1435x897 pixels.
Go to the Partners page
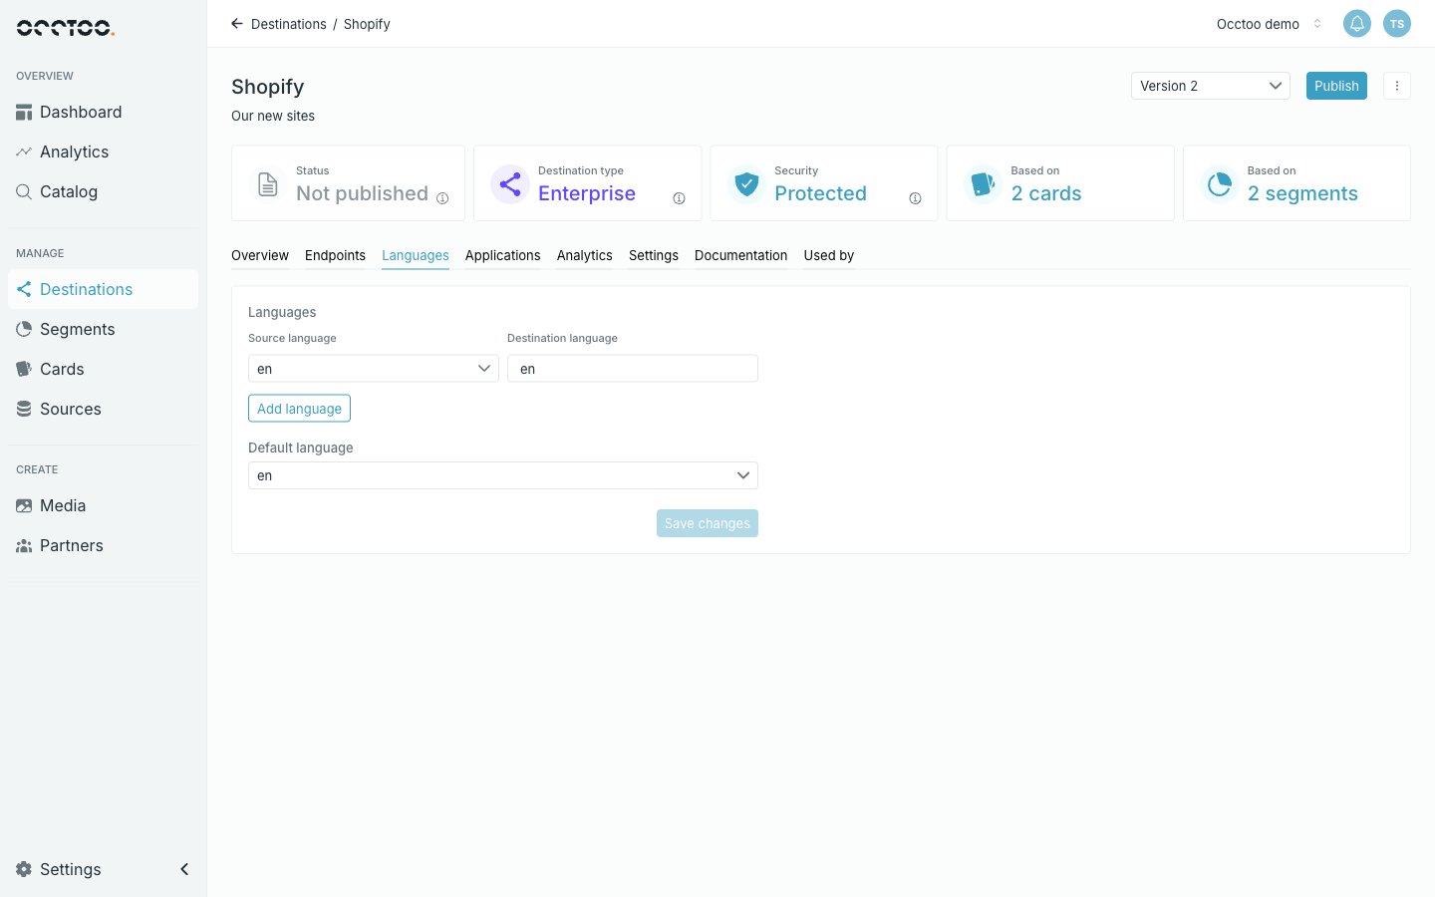(x=103, y=545)
